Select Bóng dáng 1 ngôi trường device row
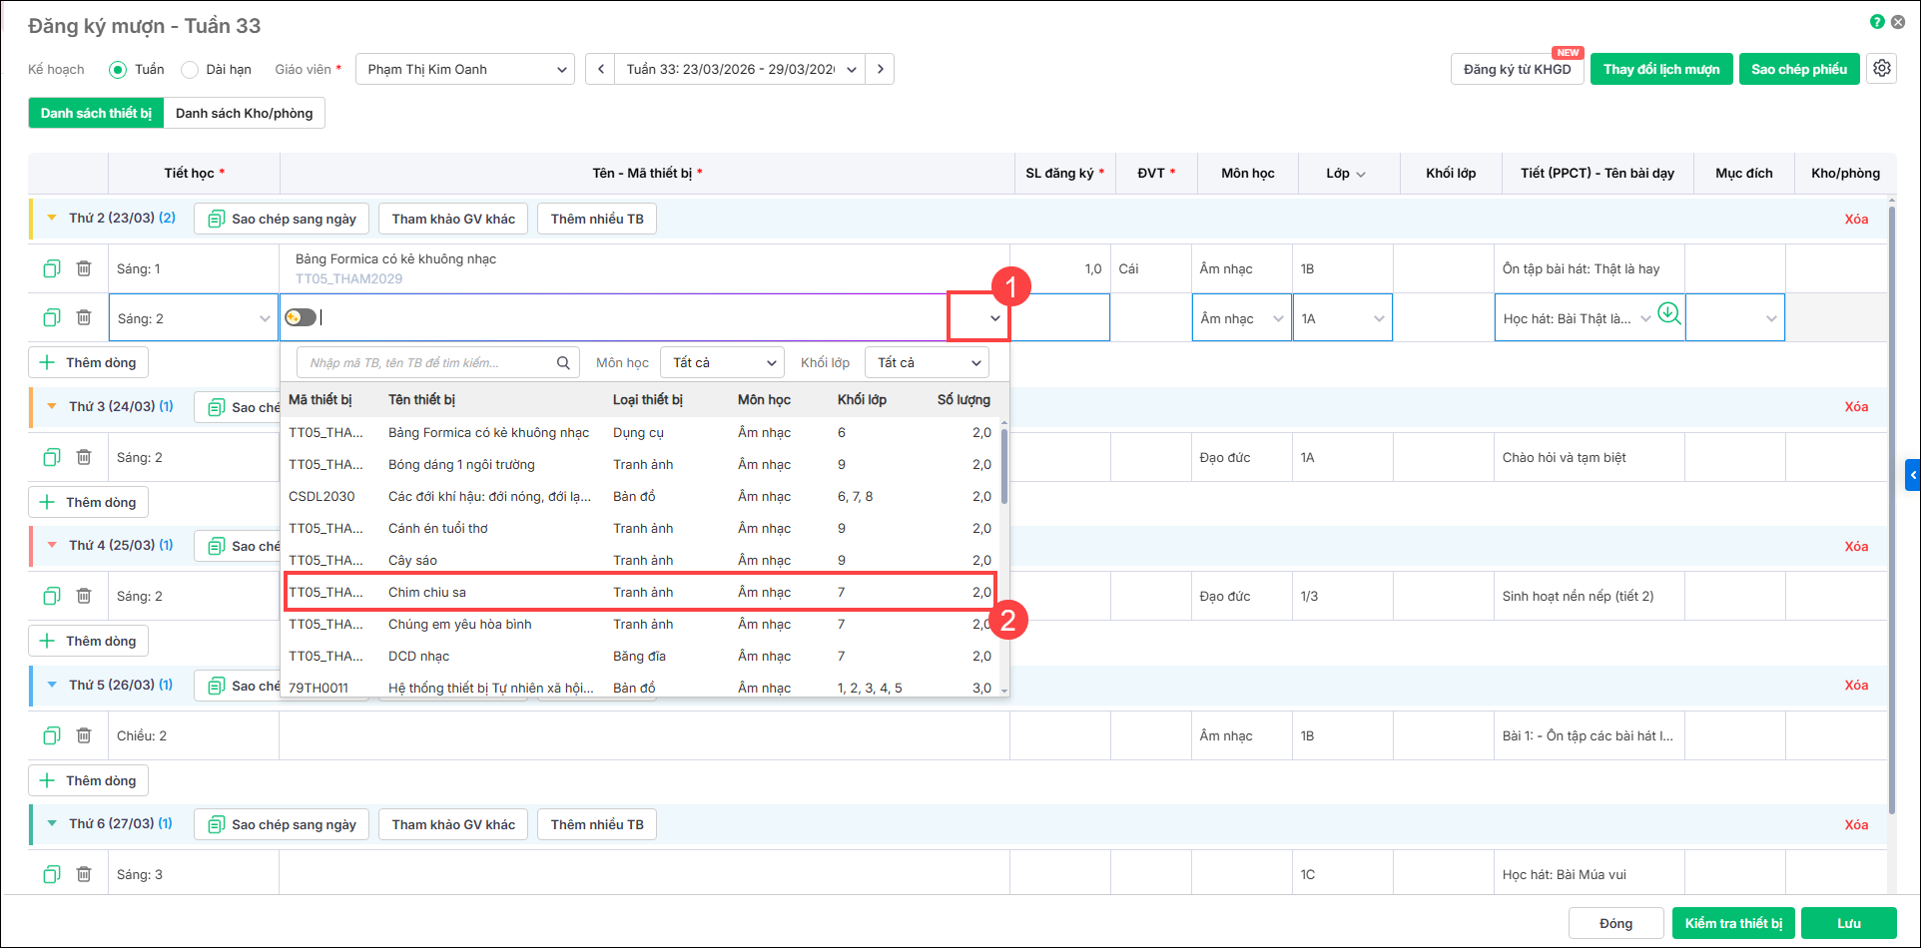Viewport: 1921px width, 948px height. [x=640, y=464]
